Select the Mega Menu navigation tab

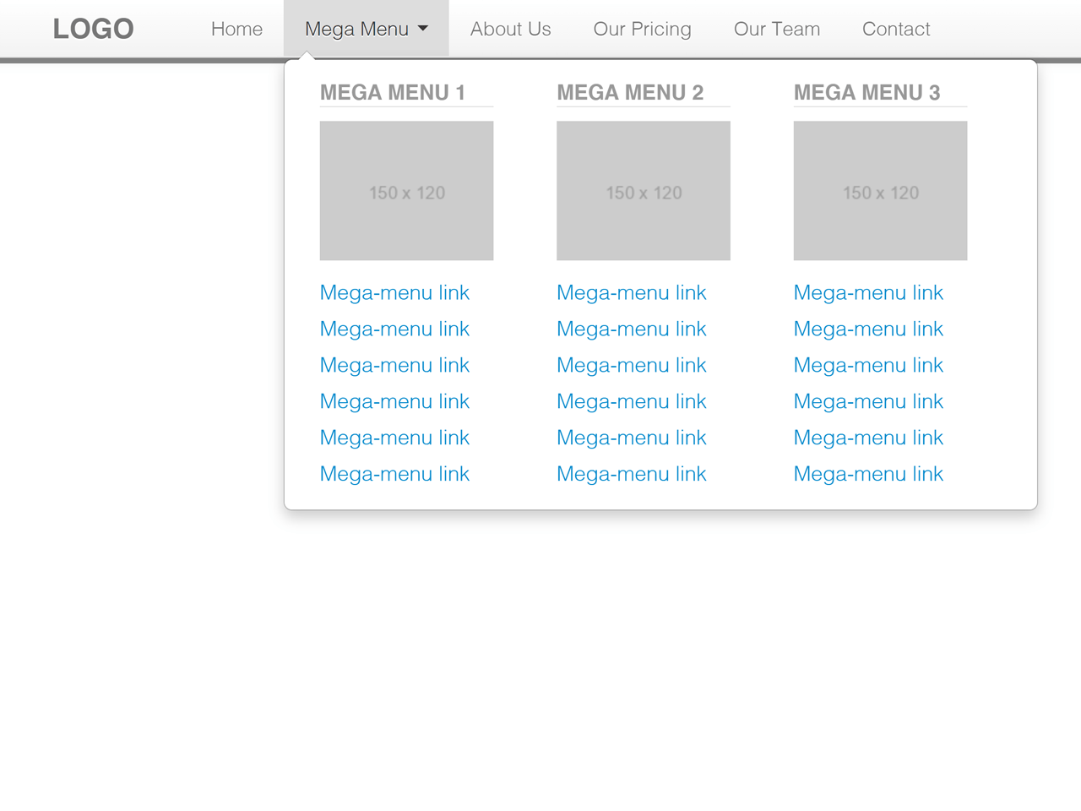pos(357,28)
